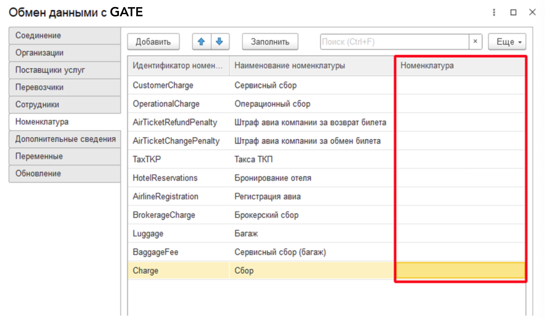The height and width of the screenshot is (319, 545).
Task: Open the Дополнительные сведения tab
Action: pos(64,139)
